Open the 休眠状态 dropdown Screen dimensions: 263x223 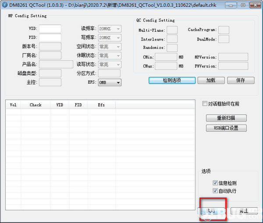pos(110,55)
